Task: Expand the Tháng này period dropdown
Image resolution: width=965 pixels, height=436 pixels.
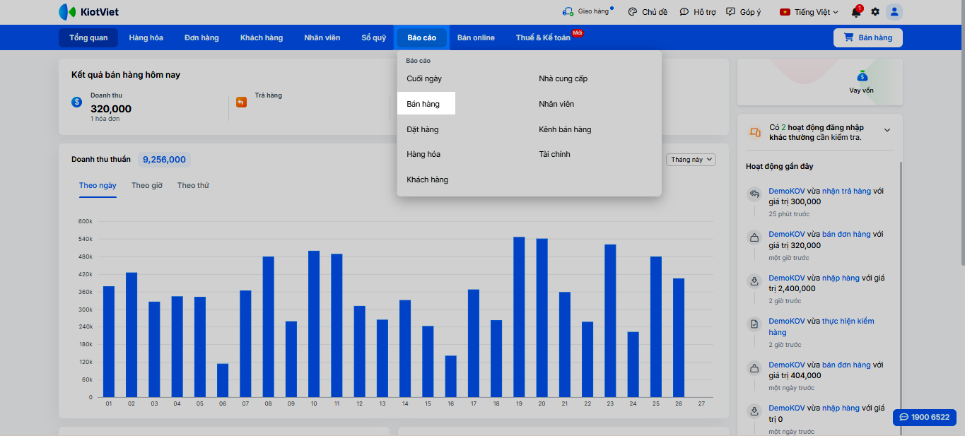Action: pos(691,160)
